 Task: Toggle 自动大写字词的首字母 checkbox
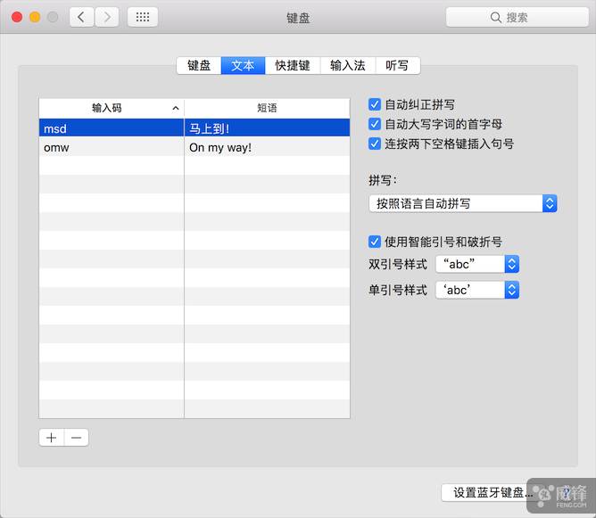click(x=375, y=124)
